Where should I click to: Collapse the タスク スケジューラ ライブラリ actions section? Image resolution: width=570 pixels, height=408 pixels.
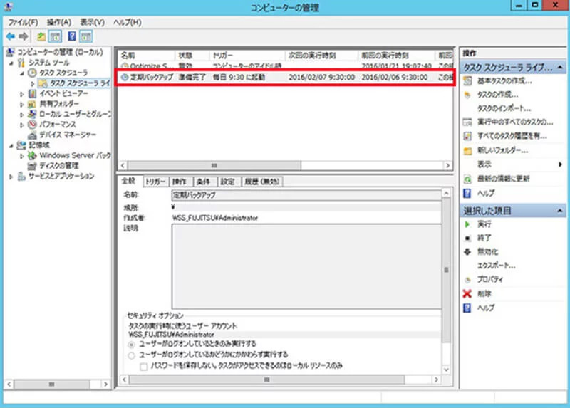coord(559,68)
